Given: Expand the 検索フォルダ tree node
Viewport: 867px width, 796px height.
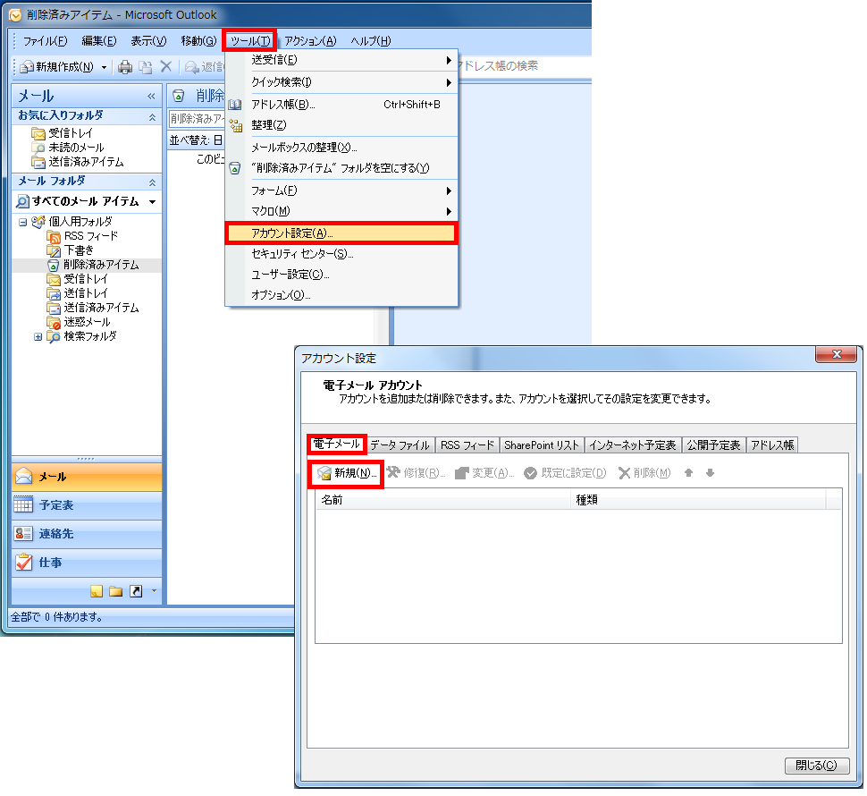Looking at the screenshot, I should (x=38, y=337).
